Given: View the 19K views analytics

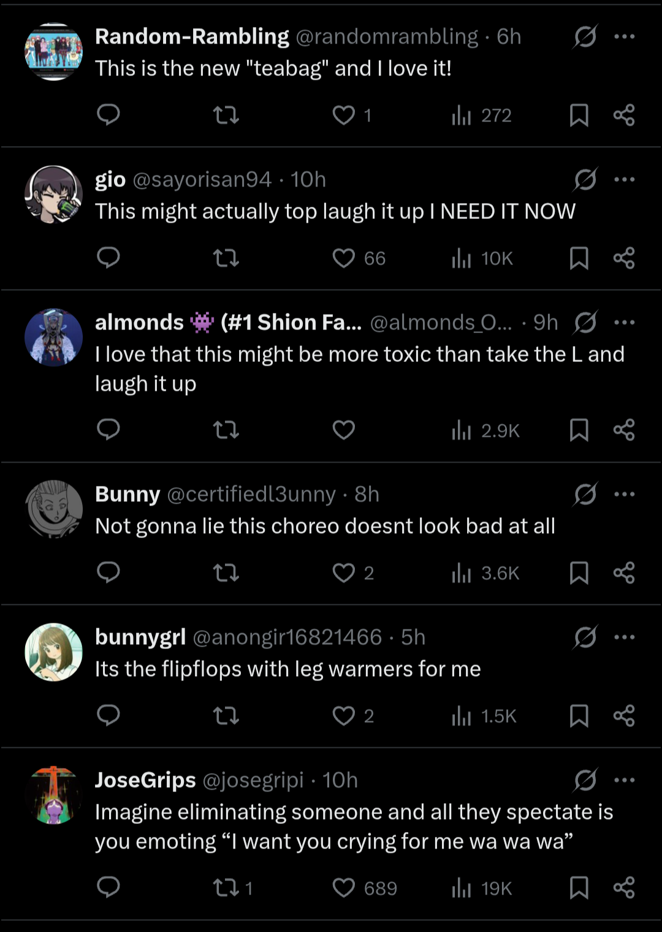Looking at the screenshot, I should click(x=481, y=888).
